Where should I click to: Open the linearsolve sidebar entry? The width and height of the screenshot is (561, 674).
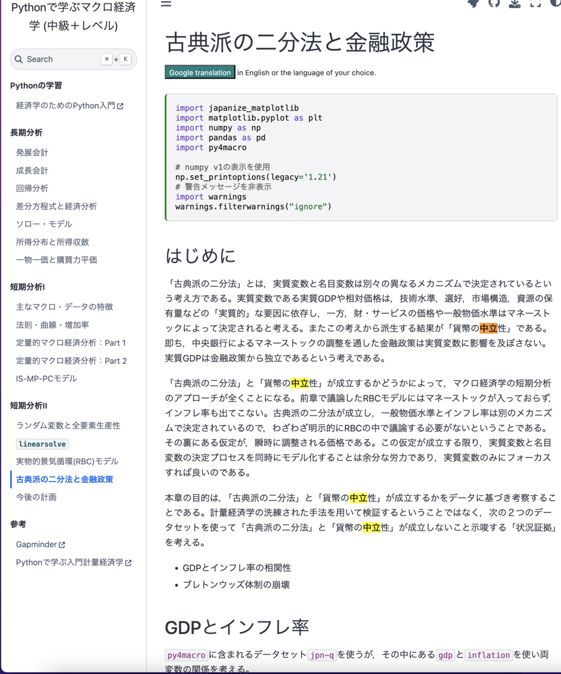tap(42, 444)
